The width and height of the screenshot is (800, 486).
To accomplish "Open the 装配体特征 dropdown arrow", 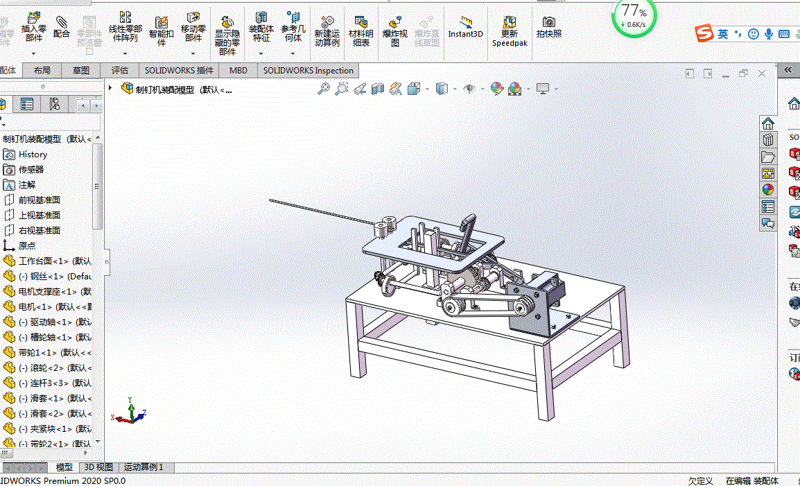I will point(261,53).
